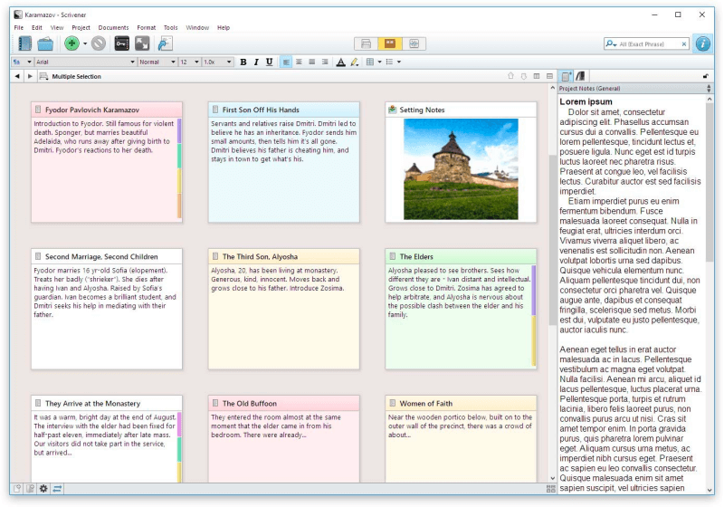Open the Normal font style dropdown
This screenshot has width=724, height=507.
tap(156, 62)
